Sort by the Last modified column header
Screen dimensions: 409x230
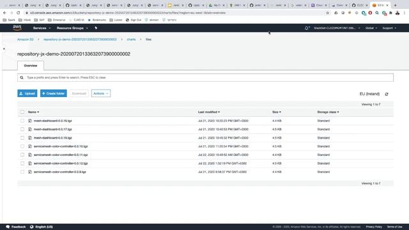(x=209, y=112)
